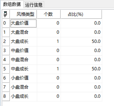Select the 数组数据 tab

(12, 4)
